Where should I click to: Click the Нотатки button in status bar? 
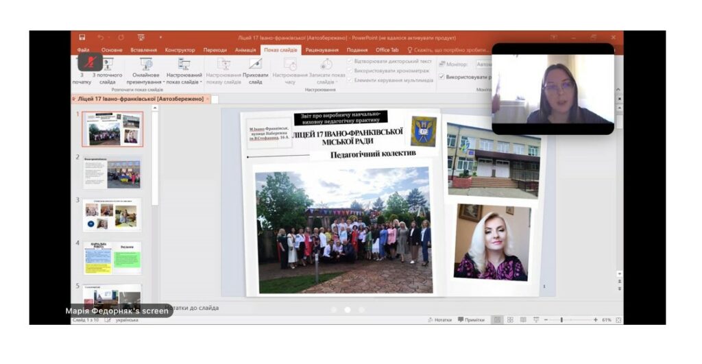pyautogui.click(x=439, y=319)
